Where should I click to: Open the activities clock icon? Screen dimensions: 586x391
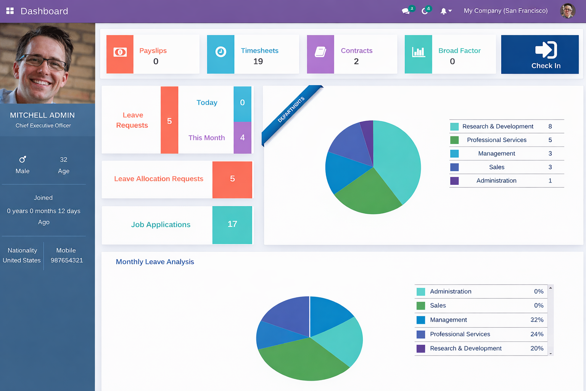pos(425,11)
